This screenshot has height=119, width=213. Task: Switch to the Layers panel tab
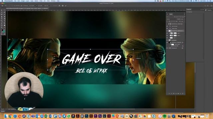171,14
